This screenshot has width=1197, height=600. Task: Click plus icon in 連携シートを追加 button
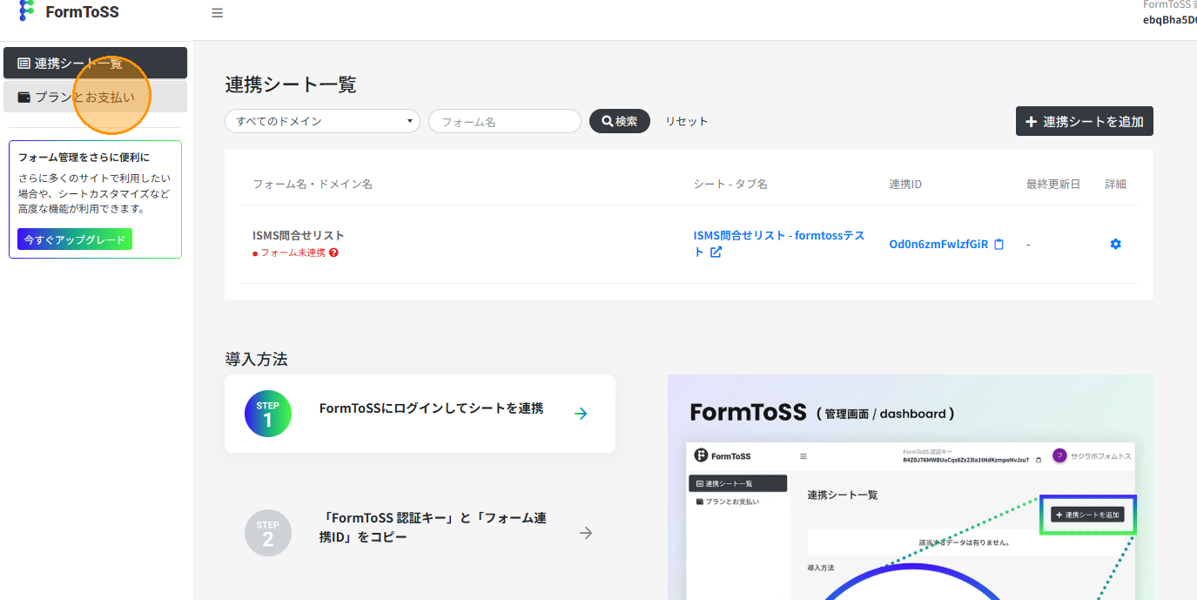pos(1032,122)
